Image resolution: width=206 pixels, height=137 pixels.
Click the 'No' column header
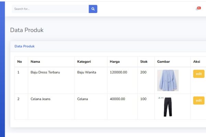[20, 62]
